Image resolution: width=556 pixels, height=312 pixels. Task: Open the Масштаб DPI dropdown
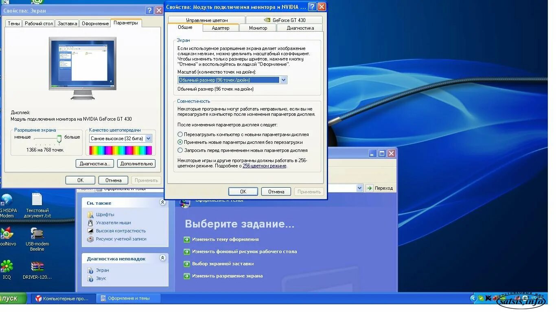coord(284,80)
